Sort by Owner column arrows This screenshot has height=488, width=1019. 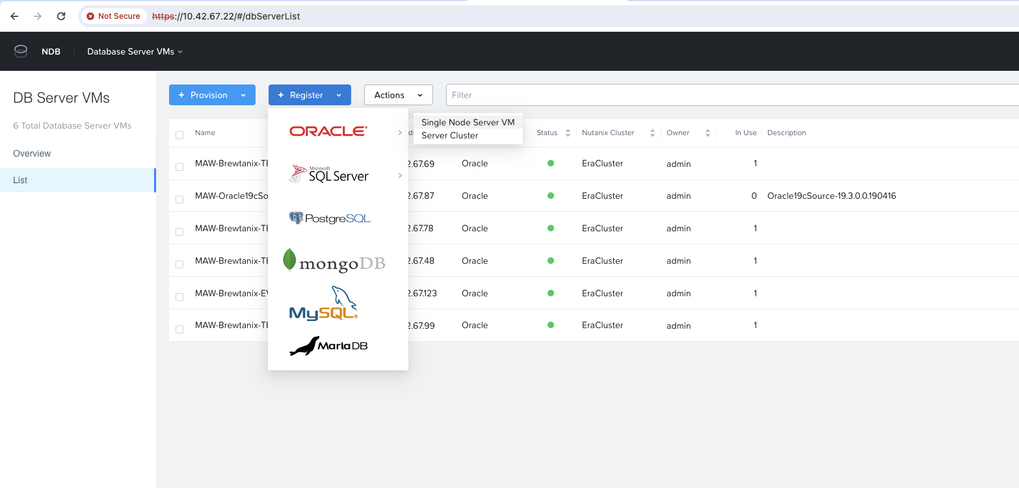pos(707,133)
